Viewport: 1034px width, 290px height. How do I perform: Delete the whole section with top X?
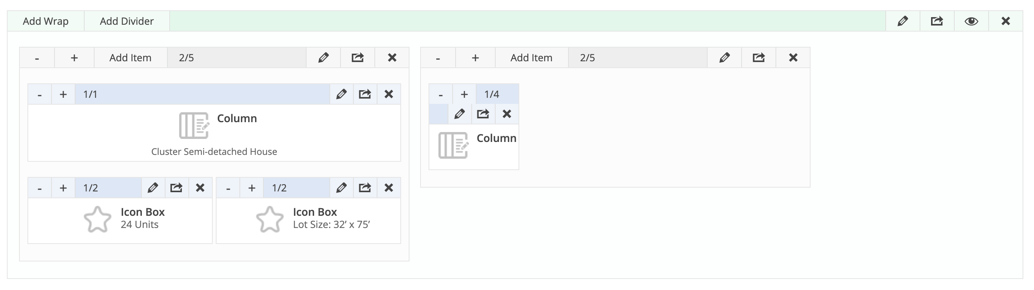point(1005,21)
